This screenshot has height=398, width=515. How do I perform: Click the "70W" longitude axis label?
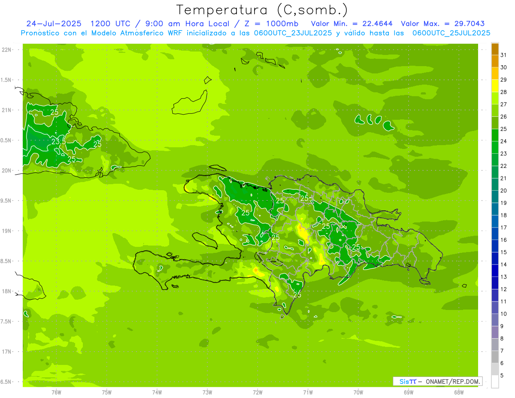click(358, 392)
